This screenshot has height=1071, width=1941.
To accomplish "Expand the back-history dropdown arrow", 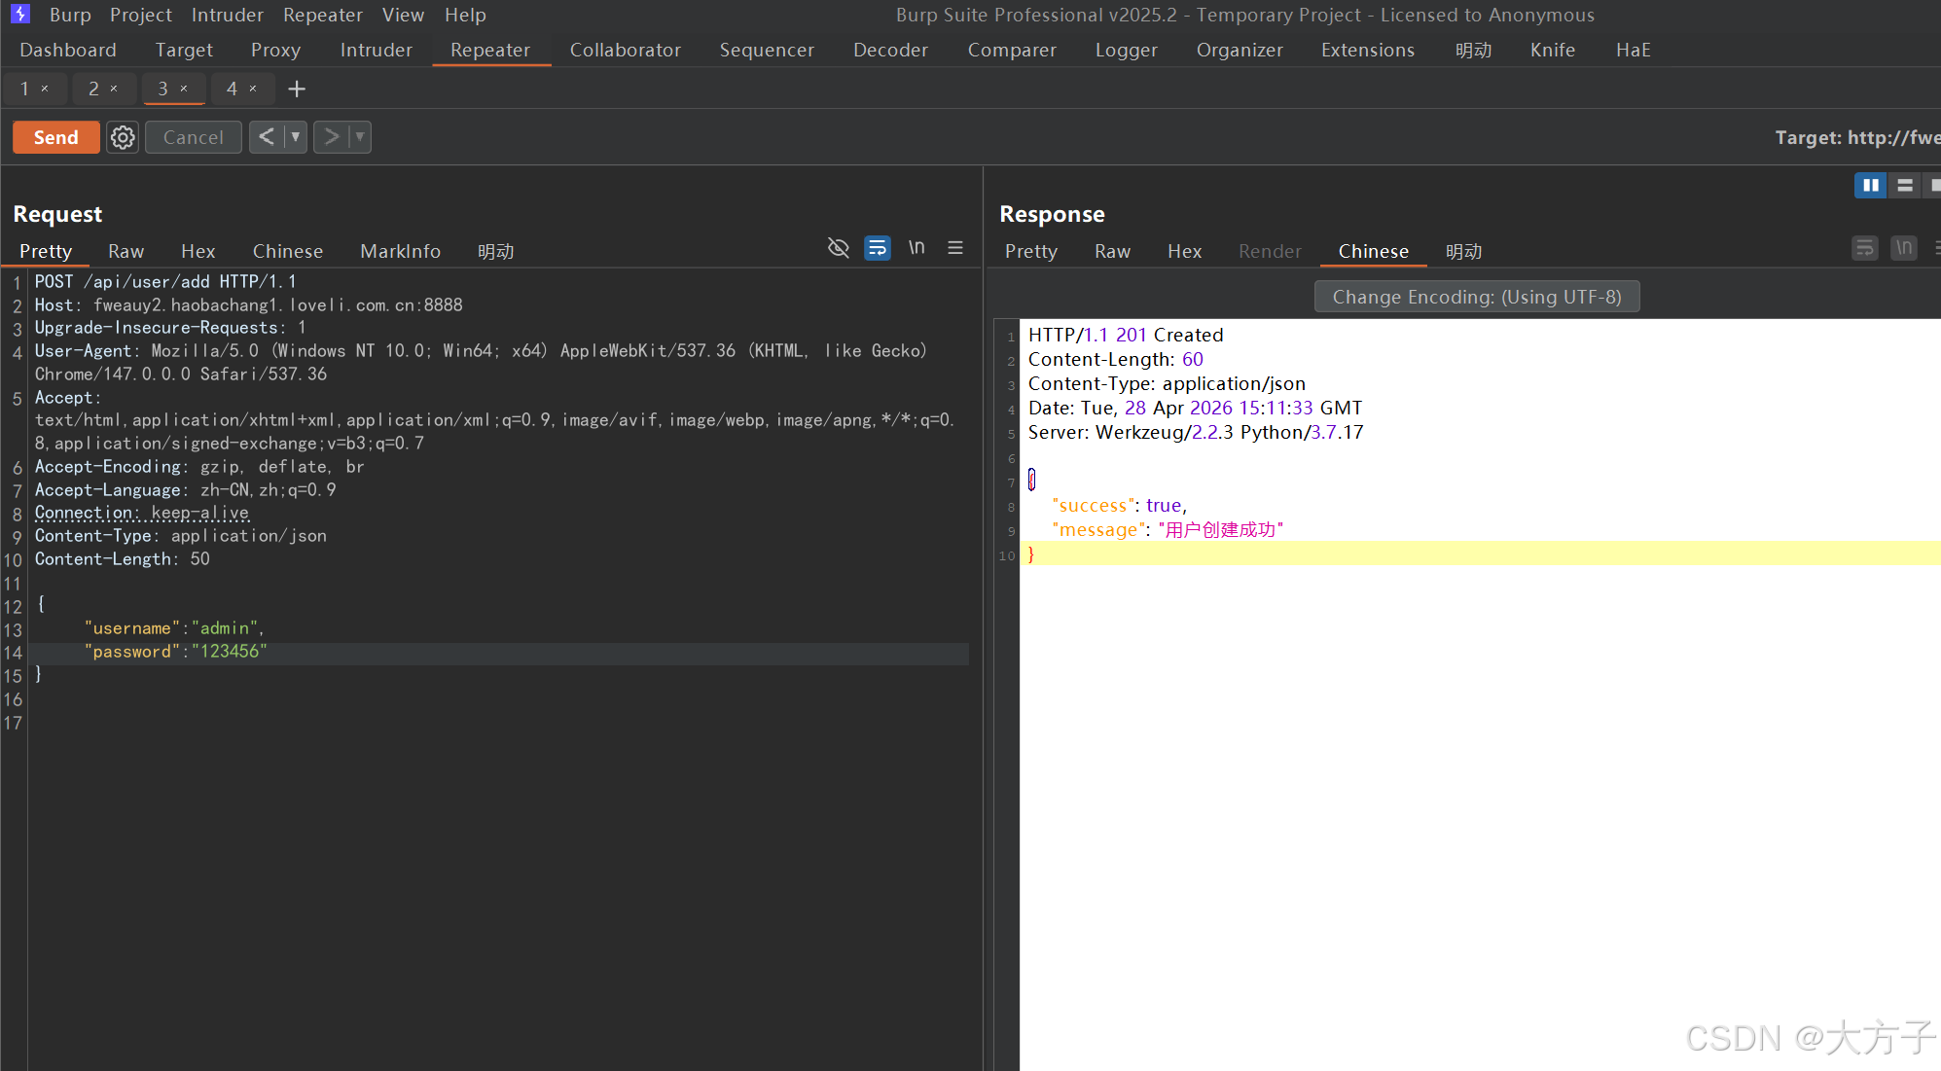I will tap(296, 137).
